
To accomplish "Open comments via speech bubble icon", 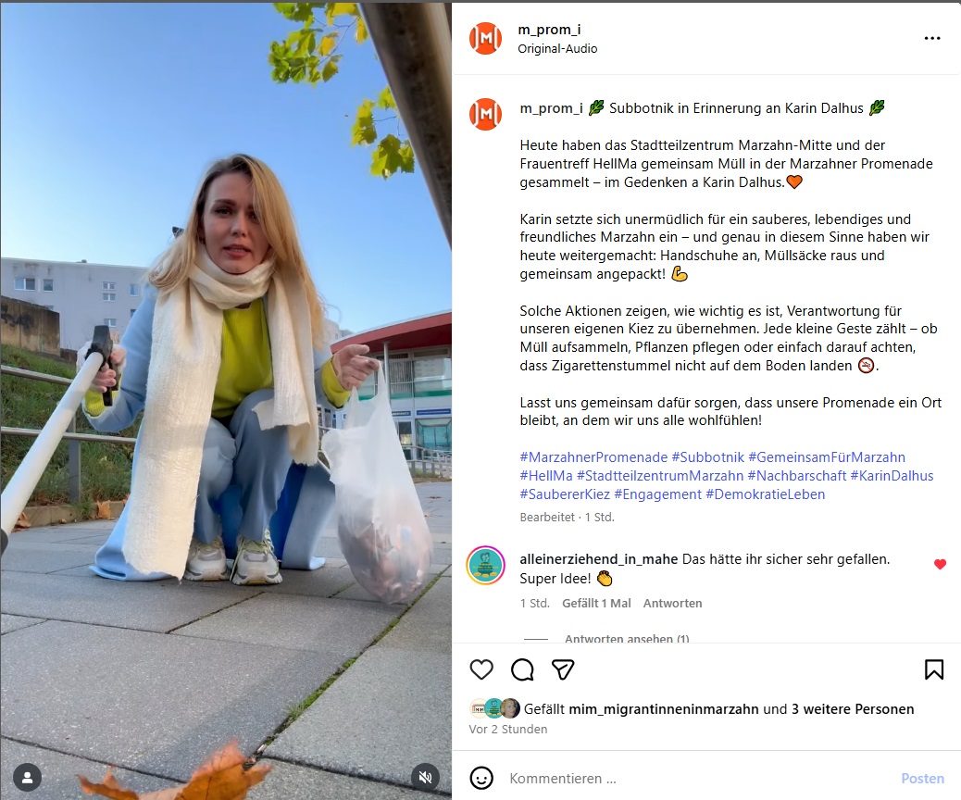I will coord(522,669).
